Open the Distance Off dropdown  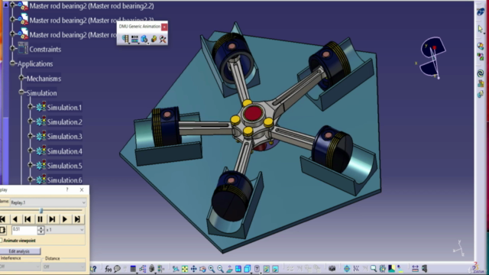click(x=64, y=267)
